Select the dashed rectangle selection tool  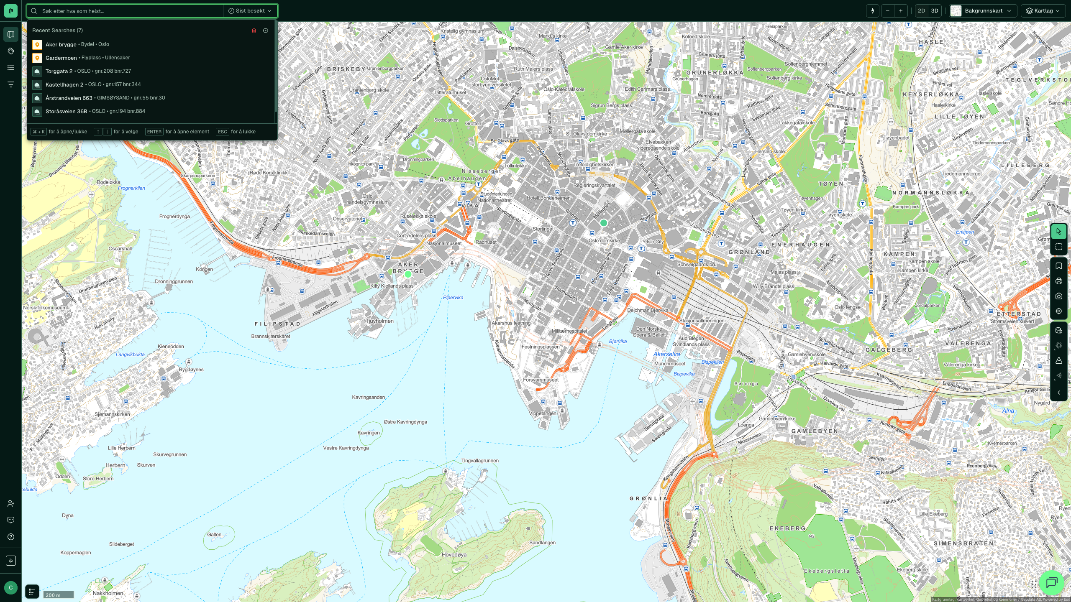[x=1059, y=247]
